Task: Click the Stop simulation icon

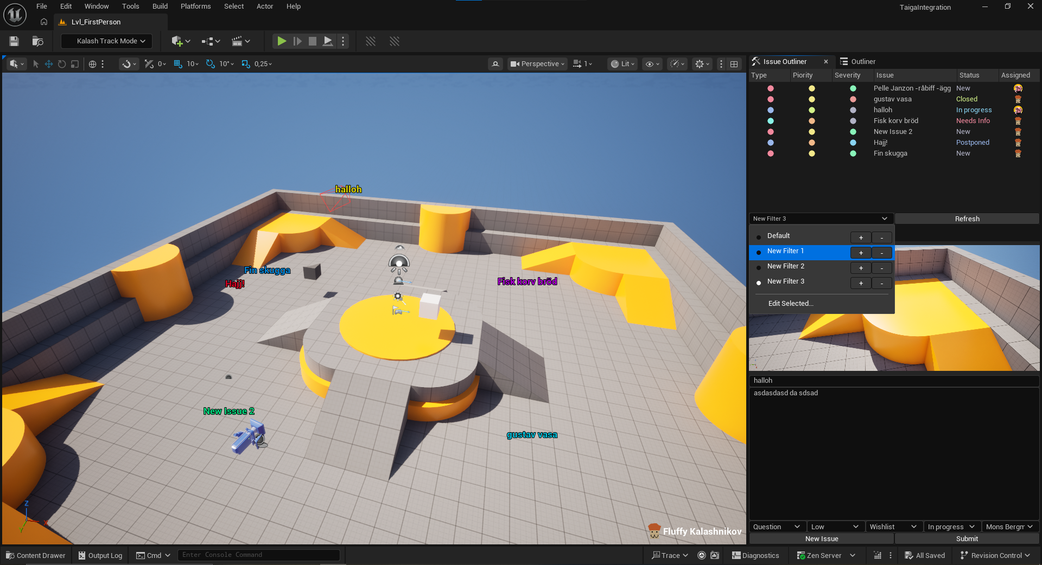Action: [x=313, y=41]
